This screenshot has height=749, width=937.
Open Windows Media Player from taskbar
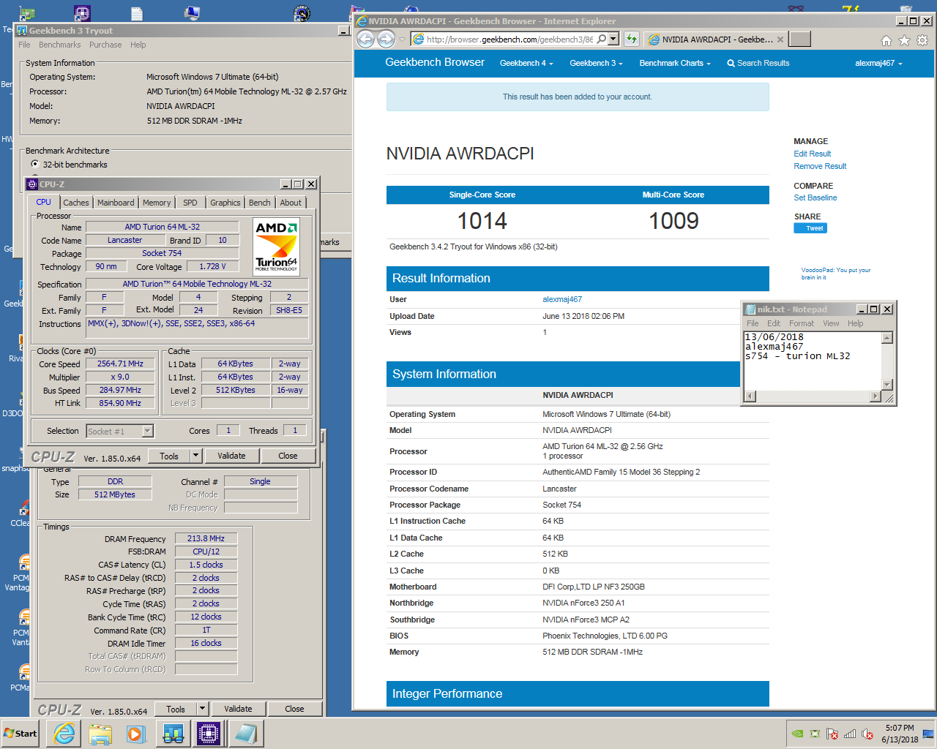click(136, 734)
